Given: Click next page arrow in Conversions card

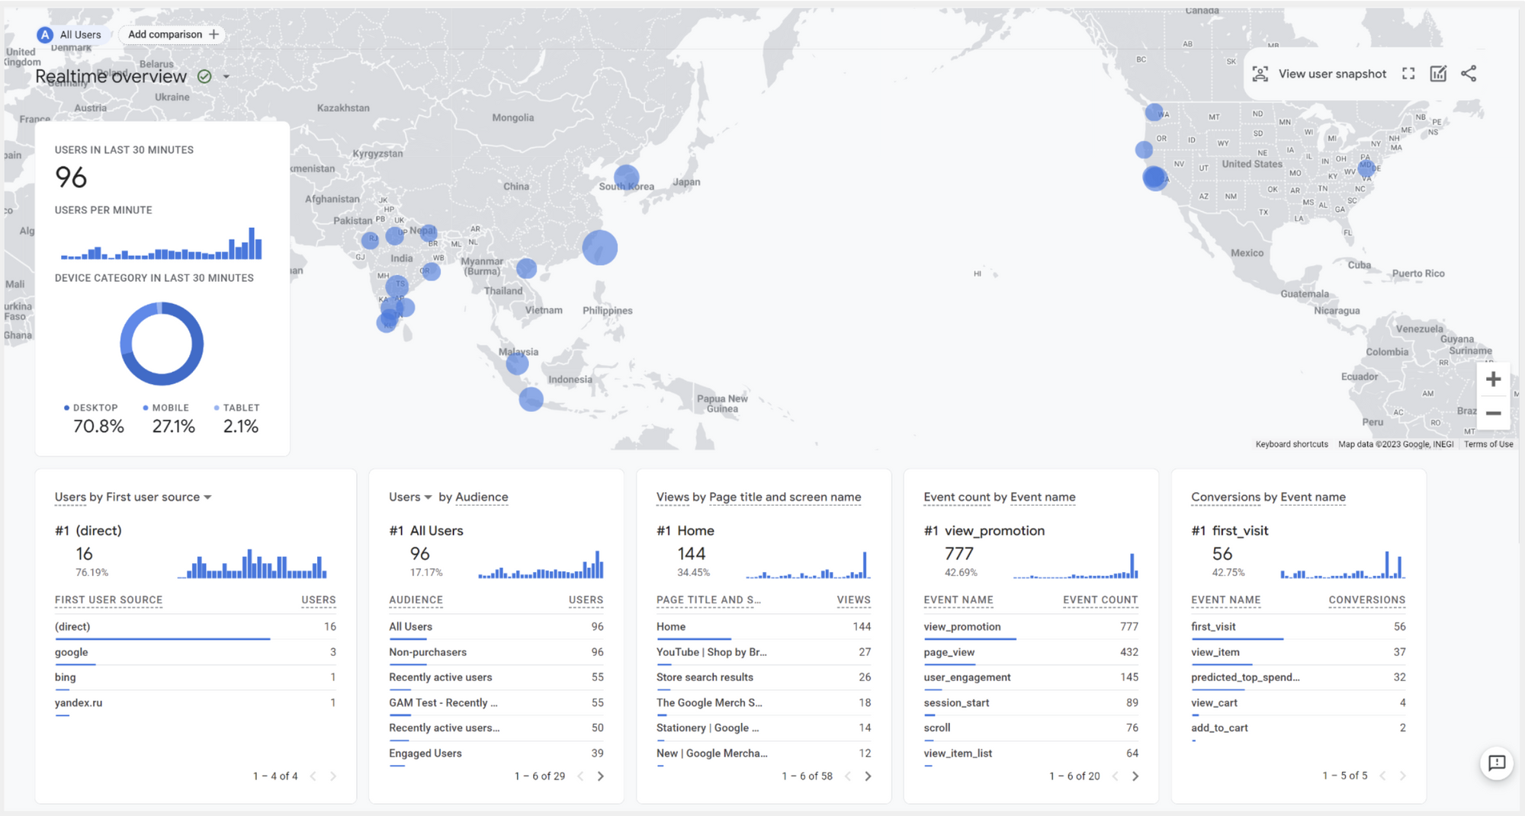Looking at the screenshot, I should [1402, 776].
